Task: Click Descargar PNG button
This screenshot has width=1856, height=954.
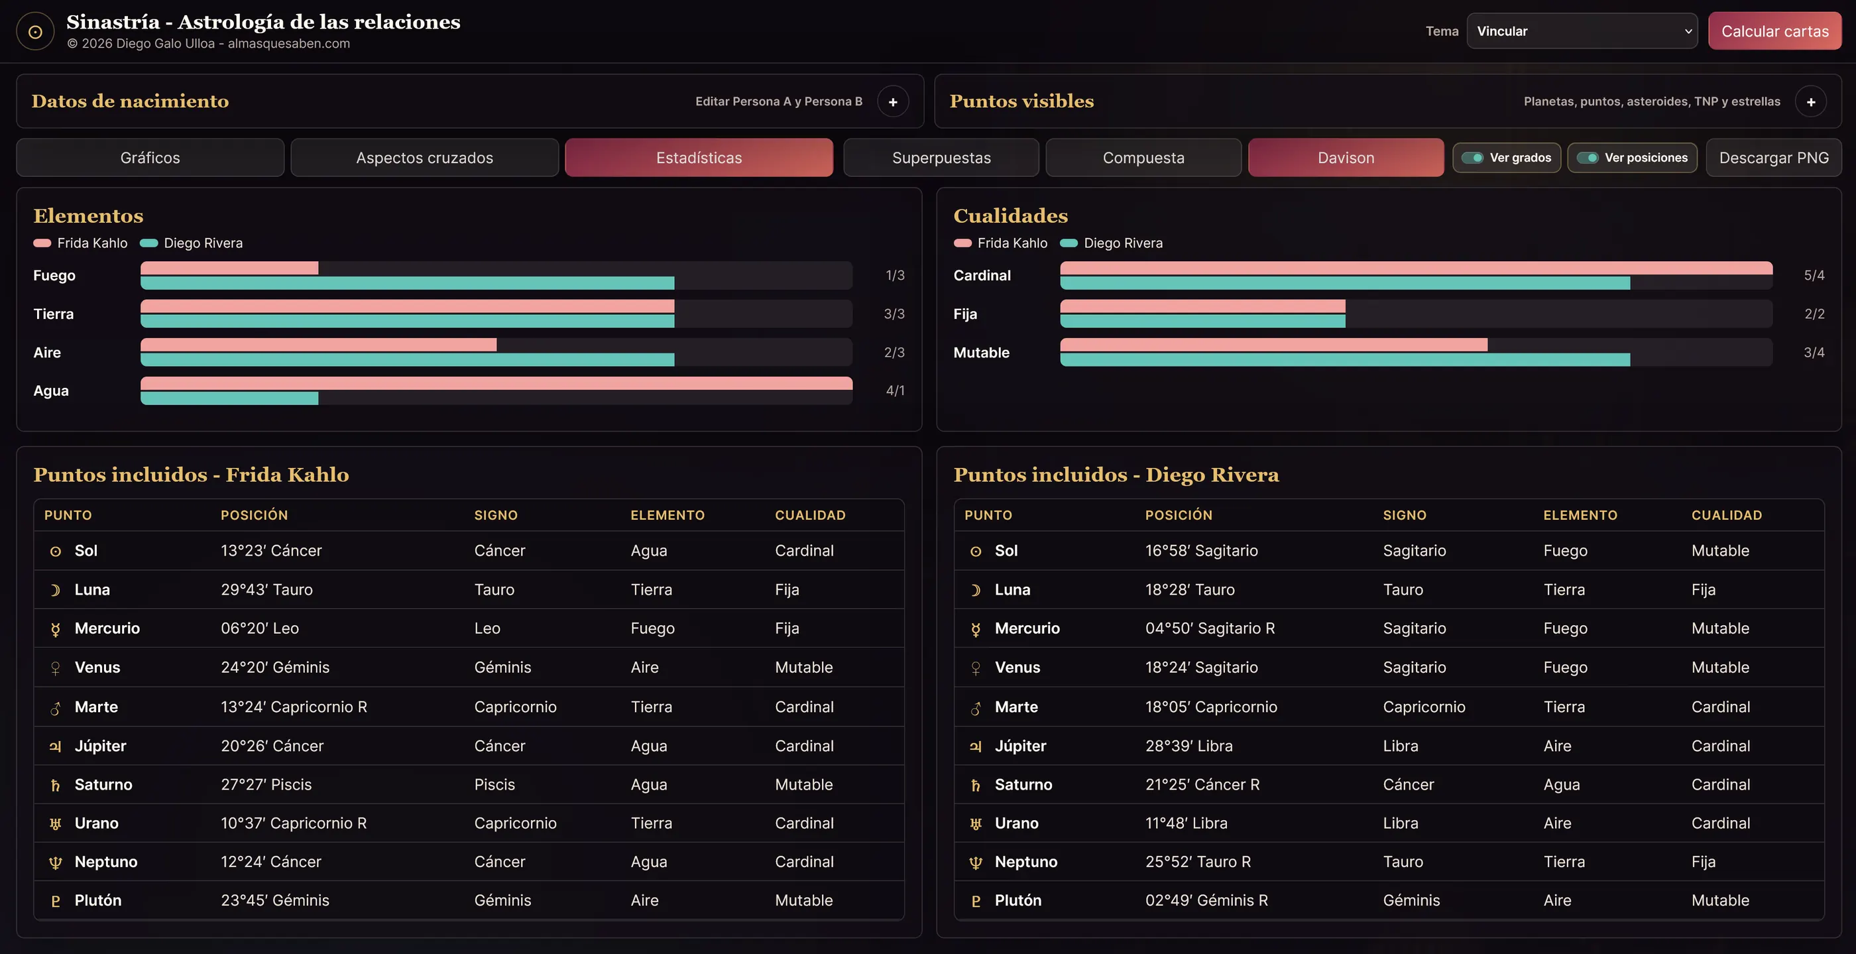Action: (x=1774, y=158)
